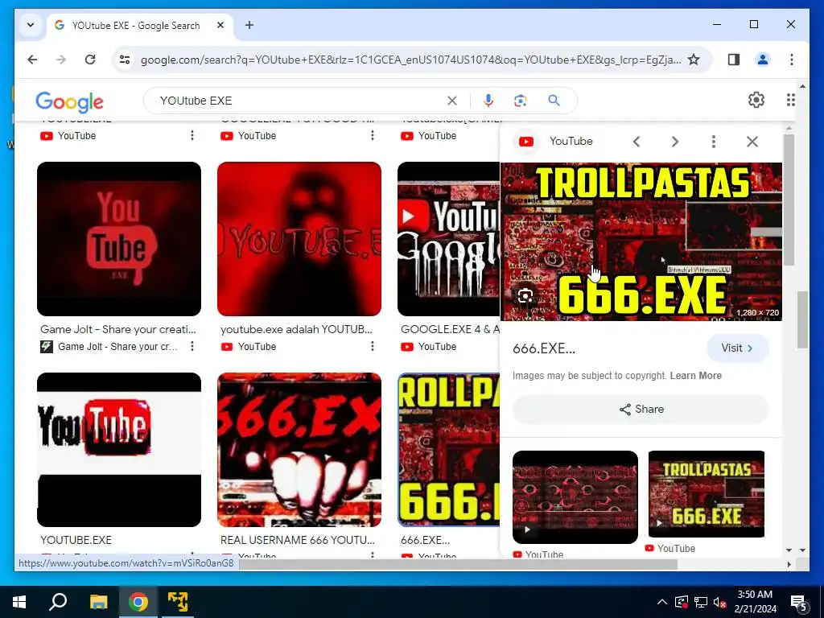Open options for youtube.exe adalah result
Screen dimensions: 824x618
click(372, 346)
